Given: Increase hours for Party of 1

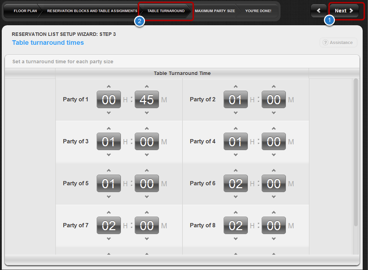Looking at the screenshot, I should (109, 86).
